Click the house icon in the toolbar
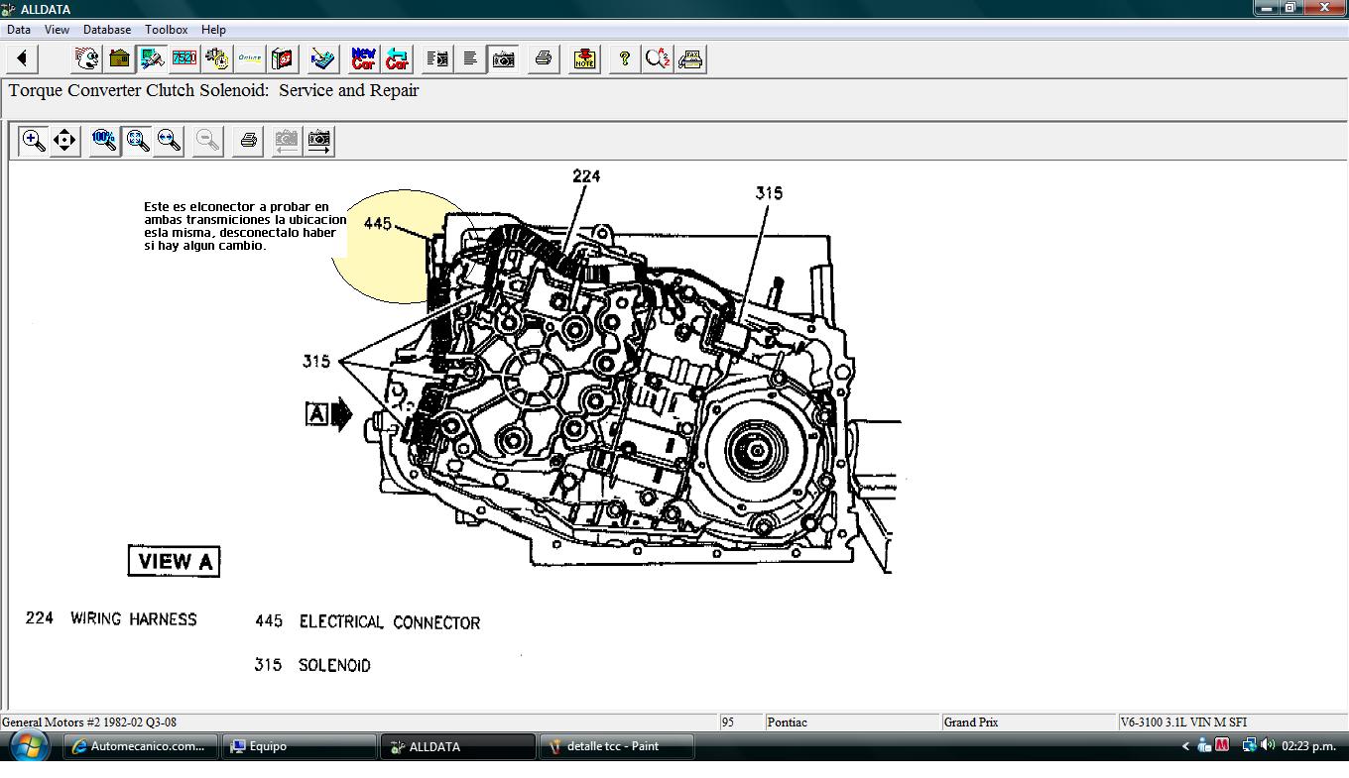The image size is (1349, 778). point(119,58)
